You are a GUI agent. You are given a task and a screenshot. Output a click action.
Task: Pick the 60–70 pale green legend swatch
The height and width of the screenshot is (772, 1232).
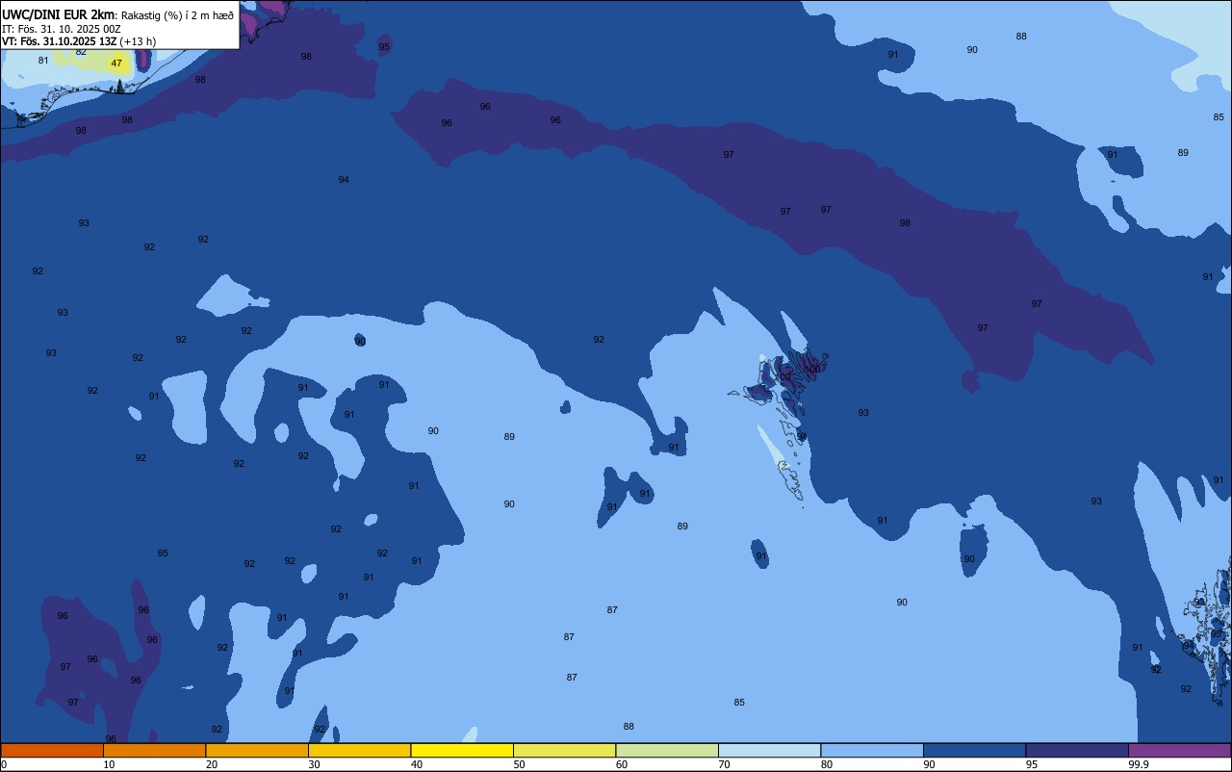coord(667,750)
